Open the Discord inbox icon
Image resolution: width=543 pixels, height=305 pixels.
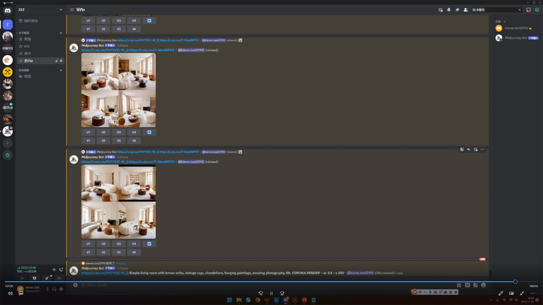[529, 10]
